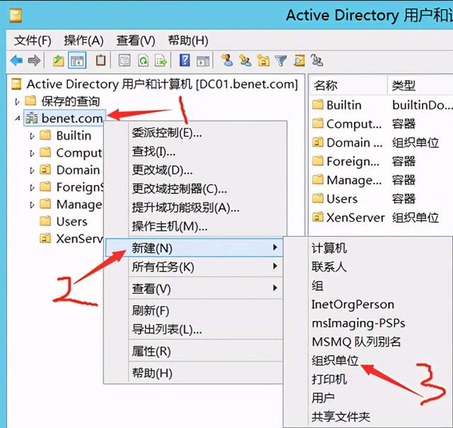Screen dimensions: 453x428
Task: Choose 提升域功能级别(A)... from context menu
Action: (185, 208)
